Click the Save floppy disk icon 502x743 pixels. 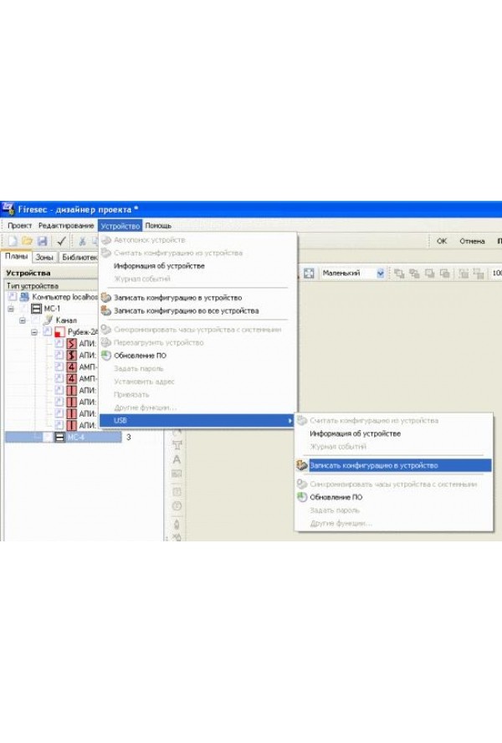(41, 241)
